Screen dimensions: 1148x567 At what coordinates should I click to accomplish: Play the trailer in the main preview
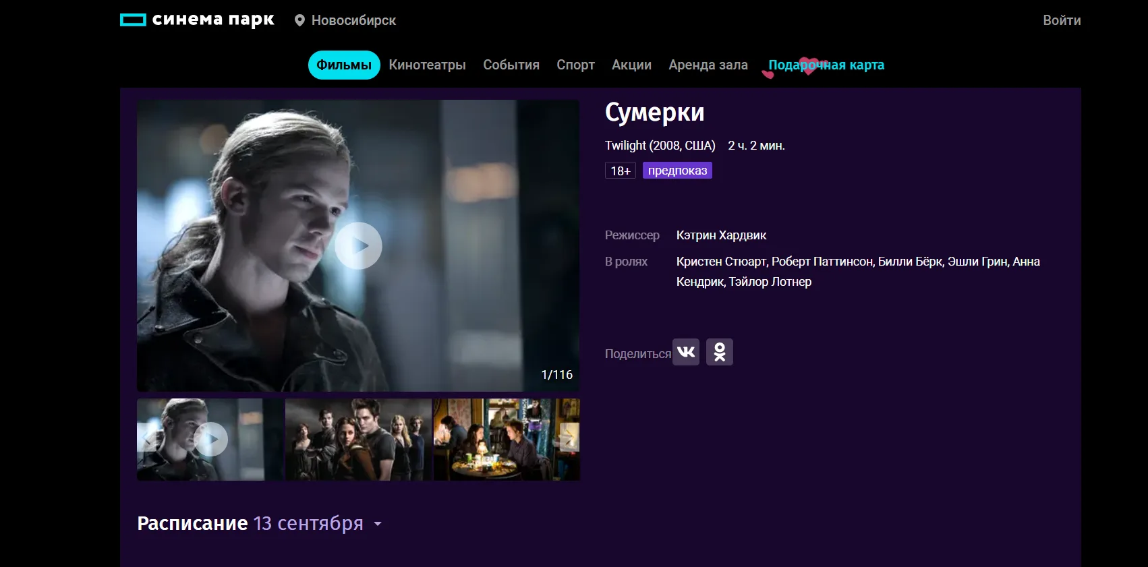(x=359, y=245)
